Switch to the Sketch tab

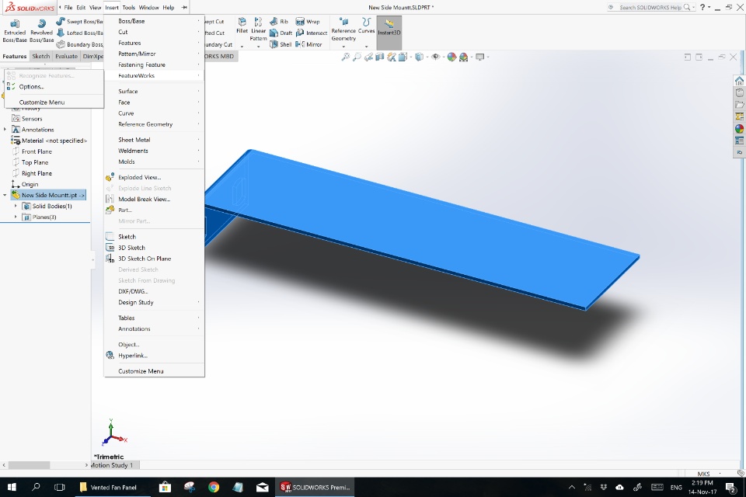pos(41,56)
